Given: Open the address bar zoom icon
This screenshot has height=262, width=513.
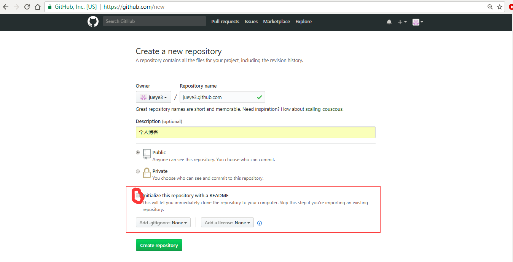Looking at the screenshot, I should tap(490, 7).
